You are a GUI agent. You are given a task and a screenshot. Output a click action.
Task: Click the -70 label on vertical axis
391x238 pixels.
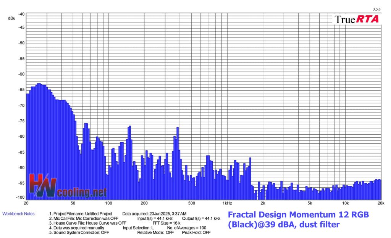pyautogui.click(x=21, y=106)
